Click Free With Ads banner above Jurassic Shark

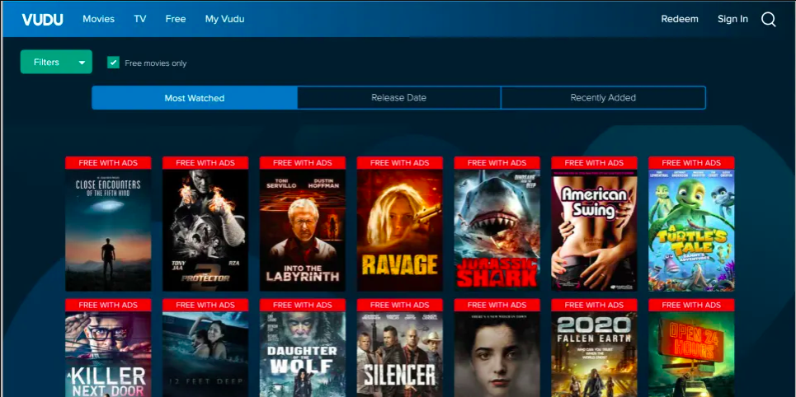click(497, 163)
